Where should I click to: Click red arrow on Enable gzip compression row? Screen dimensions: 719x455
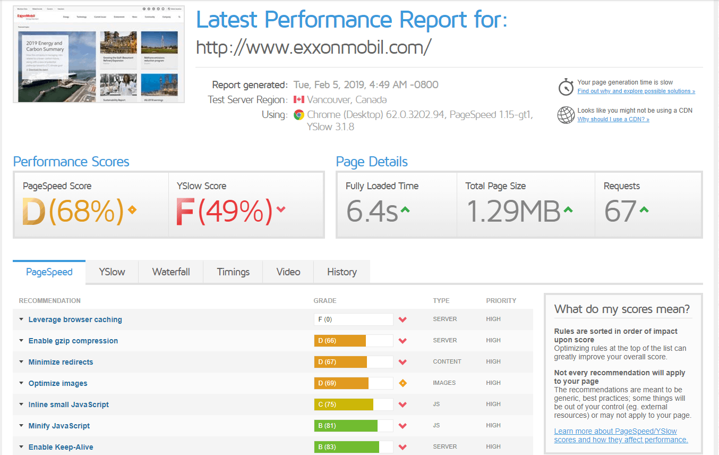click(403, 341)
